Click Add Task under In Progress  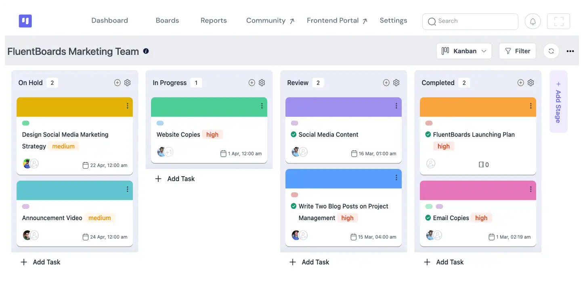175,179
